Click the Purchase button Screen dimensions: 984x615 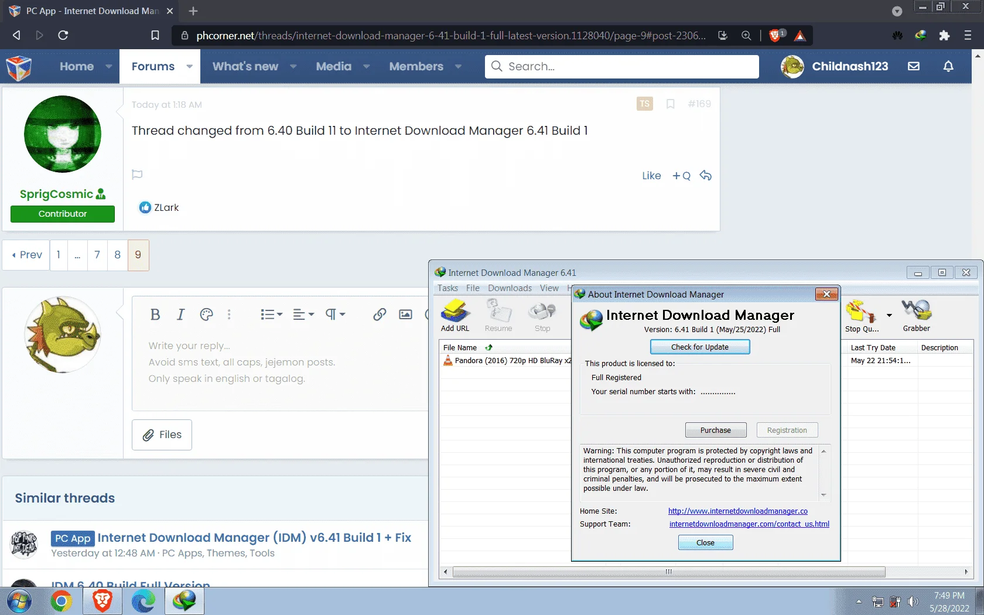716,430
